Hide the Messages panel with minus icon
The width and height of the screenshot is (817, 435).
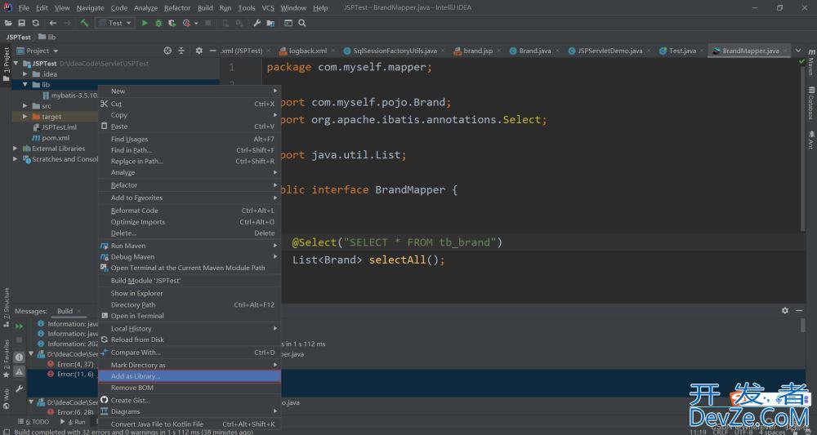[799, 310]
